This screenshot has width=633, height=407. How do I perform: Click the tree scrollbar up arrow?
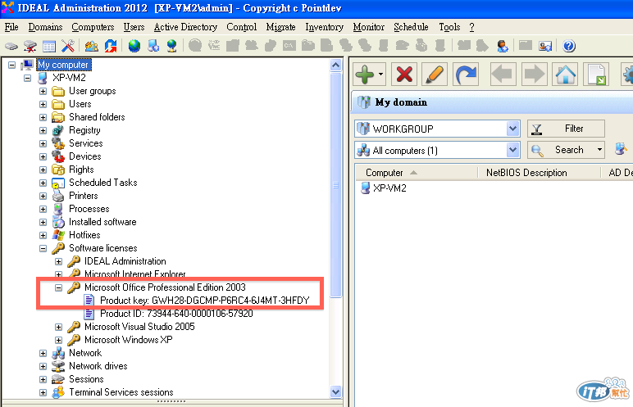click(x=335, y=65)
